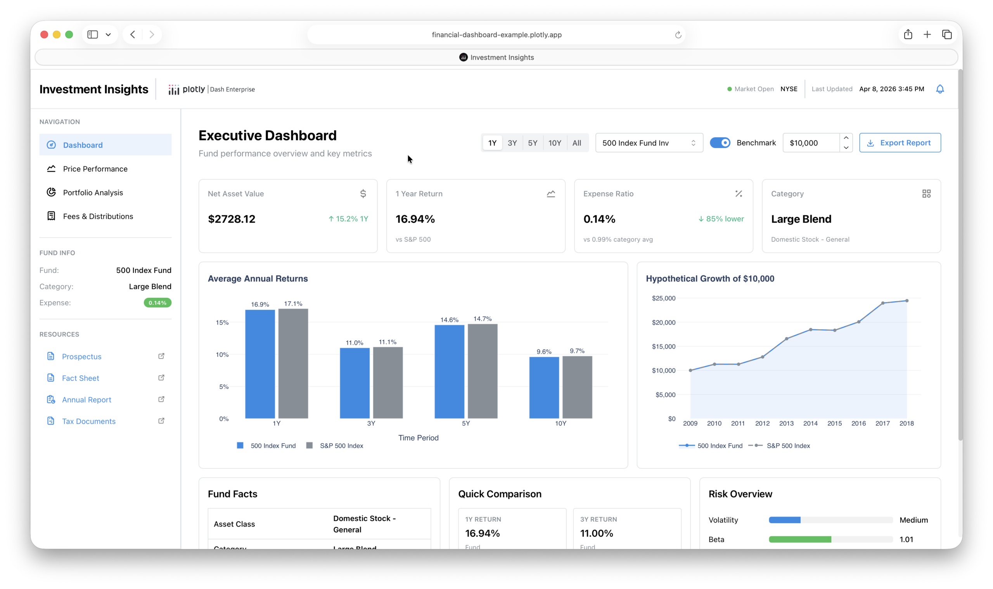Open the Investment Insights browser tab
The width and height of the screenshot is (993, 589).
tap(496, 57)
